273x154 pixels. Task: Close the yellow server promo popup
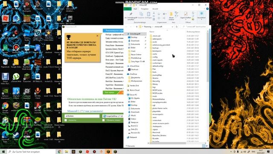(x=97, y=36)
